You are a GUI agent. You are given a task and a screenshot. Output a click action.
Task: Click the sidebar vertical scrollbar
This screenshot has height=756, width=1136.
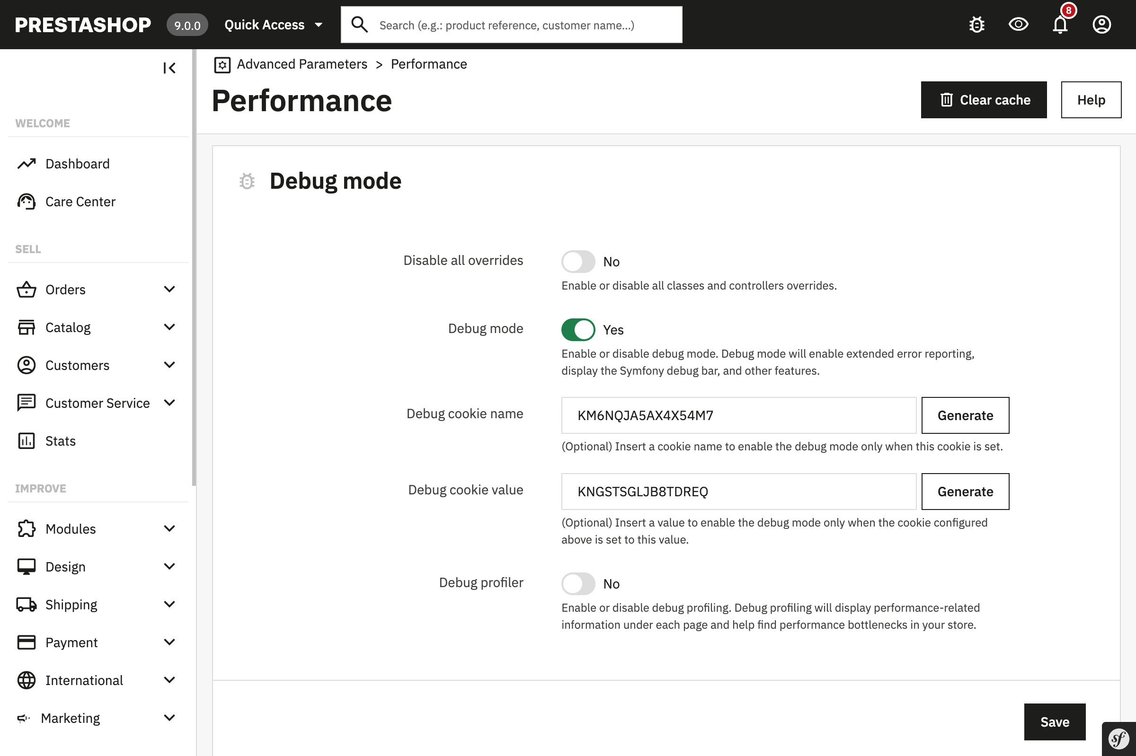coord(194,268)
